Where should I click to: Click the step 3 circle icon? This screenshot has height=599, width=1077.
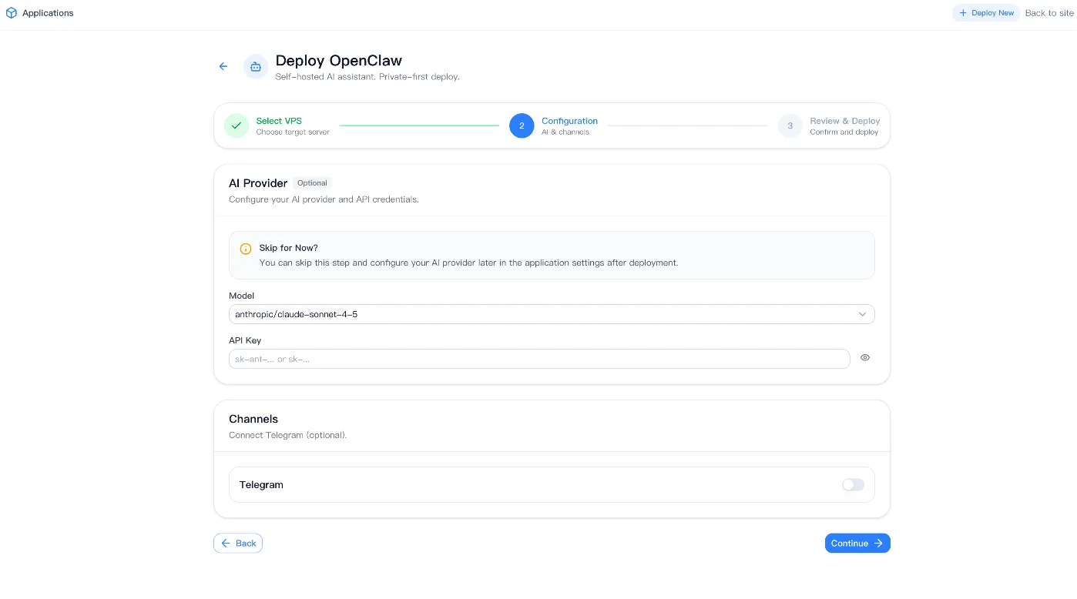(x=790, y=125)
